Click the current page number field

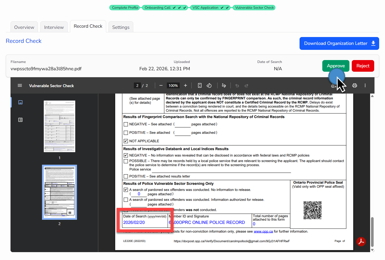coord(137,85)
